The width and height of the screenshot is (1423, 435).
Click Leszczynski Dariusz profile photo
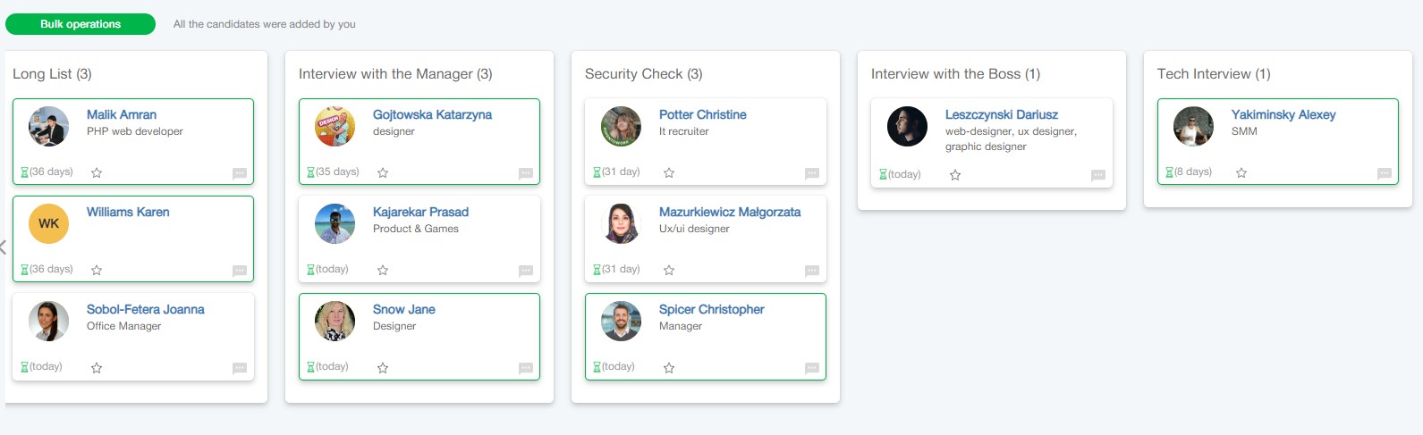coord(907,126)
